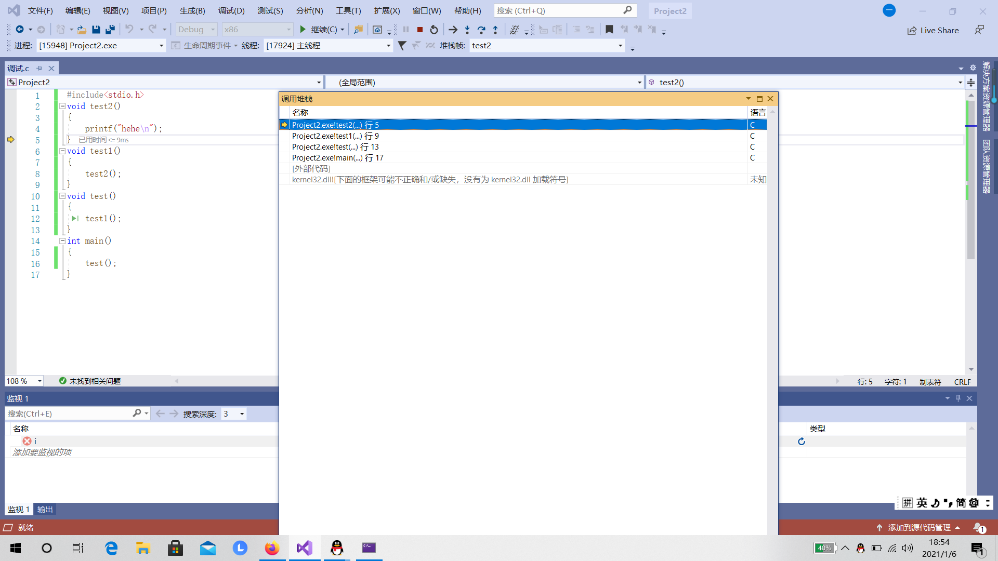The image size is (998, 561).
Task: Click the Live Share button
Action: click(934, 30)
